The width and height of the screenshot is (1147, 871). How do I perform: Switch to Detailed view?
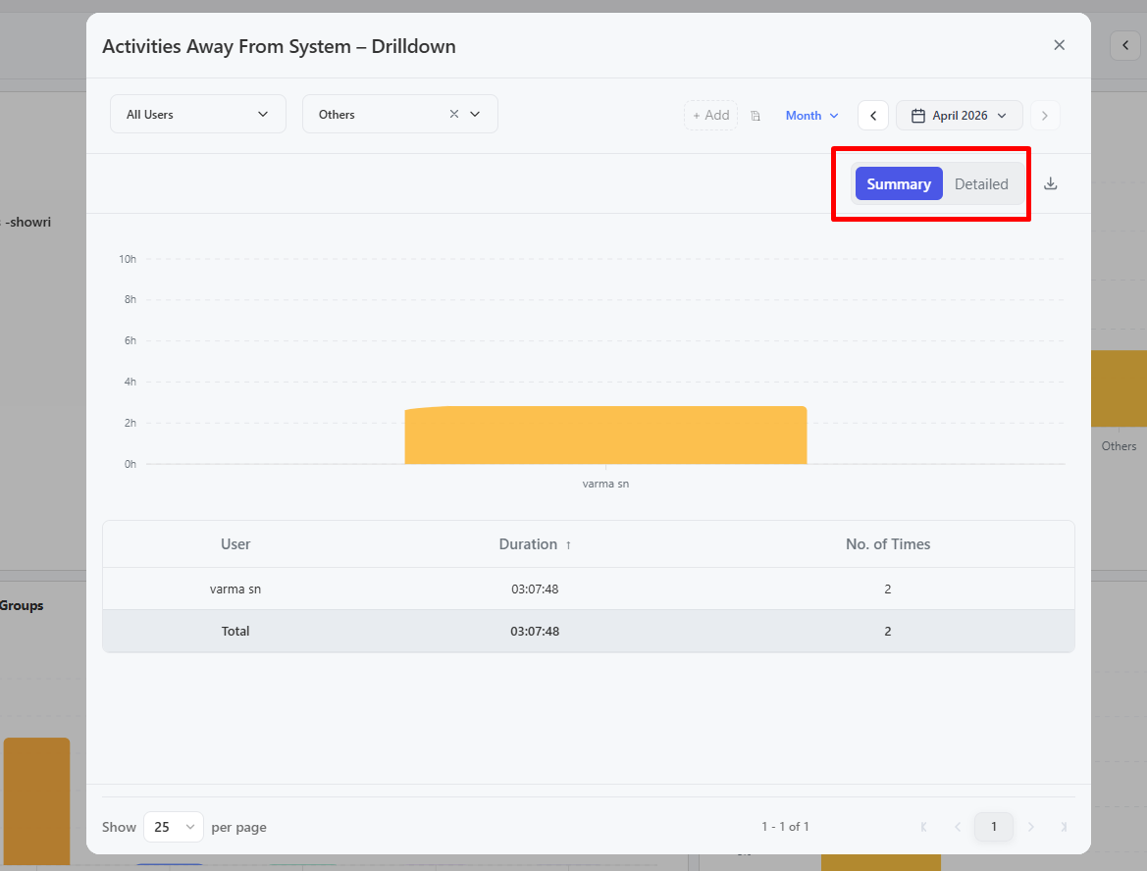(981, 184)
